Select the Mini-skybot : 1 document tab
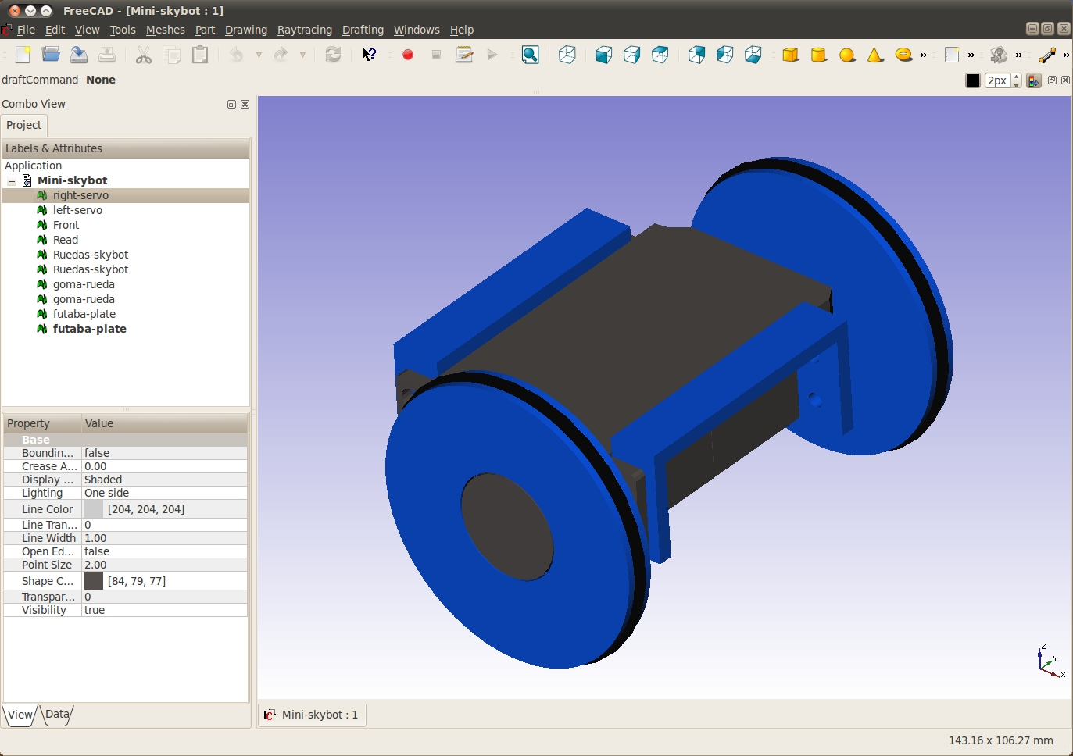The width and height of the screenshot is (1073, 756). pyautogui.click(x=312, y=715)
